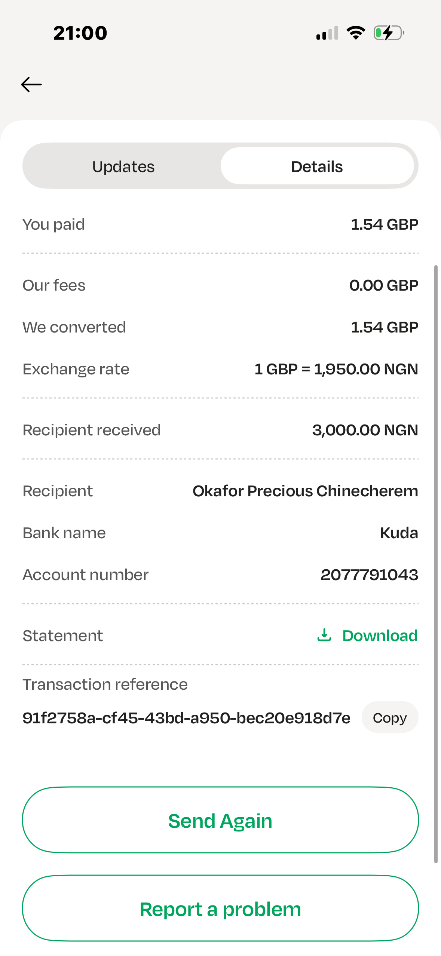This screenshot has width=441, height=956.
Task: Tap the cellular signal bars icon
Action: [327, 33]
